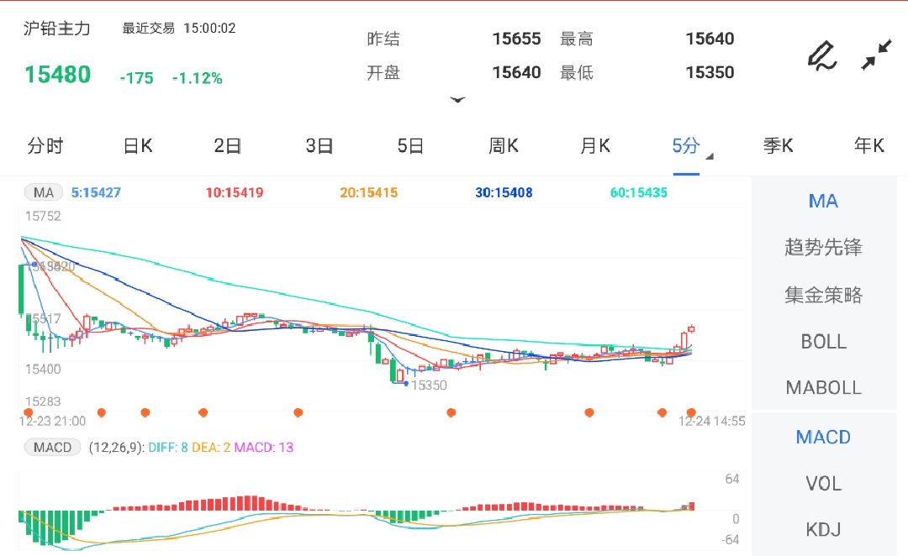
Task: Select the 5日 chart tab
Action: pos(410,146)
